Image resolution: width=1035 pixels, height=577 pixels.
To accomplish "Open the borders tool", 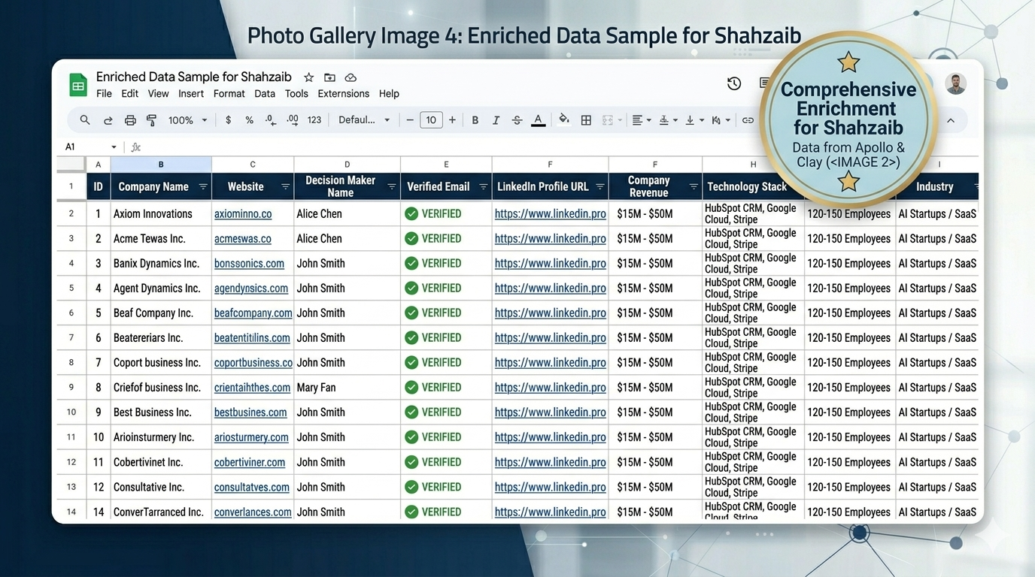I will coord(586,120).
